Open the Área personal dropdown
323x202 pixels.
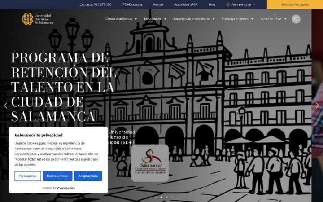tap(240, 4)
